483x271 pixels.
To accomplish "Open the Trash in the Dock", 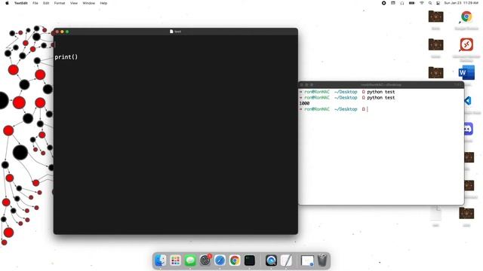I will point(322,260).
